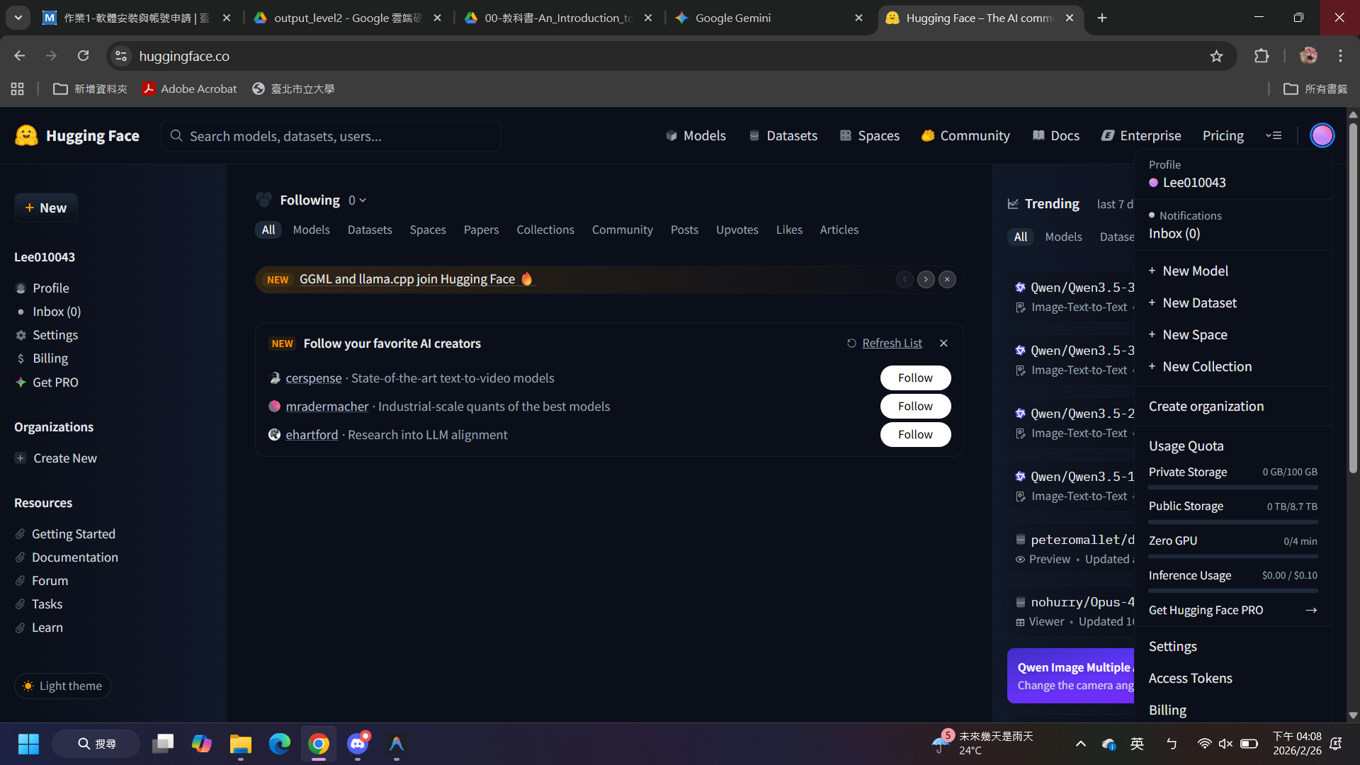Go to Datasets in top navigation

pos(783,135)
